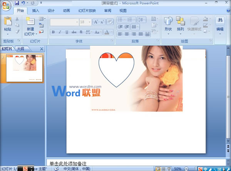Image resolution: width=231 pixels, height=171 pixels.
Task: Switch to the 开始 ribbon tab
Action: (20, 11)
